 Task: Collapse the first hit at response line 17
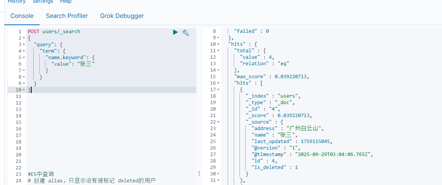pos(218,90)
